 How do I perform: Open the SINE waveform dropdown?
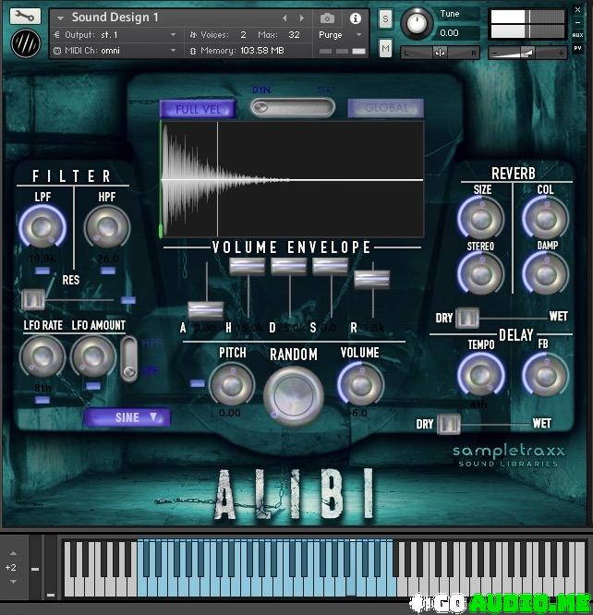coord(127,417)
